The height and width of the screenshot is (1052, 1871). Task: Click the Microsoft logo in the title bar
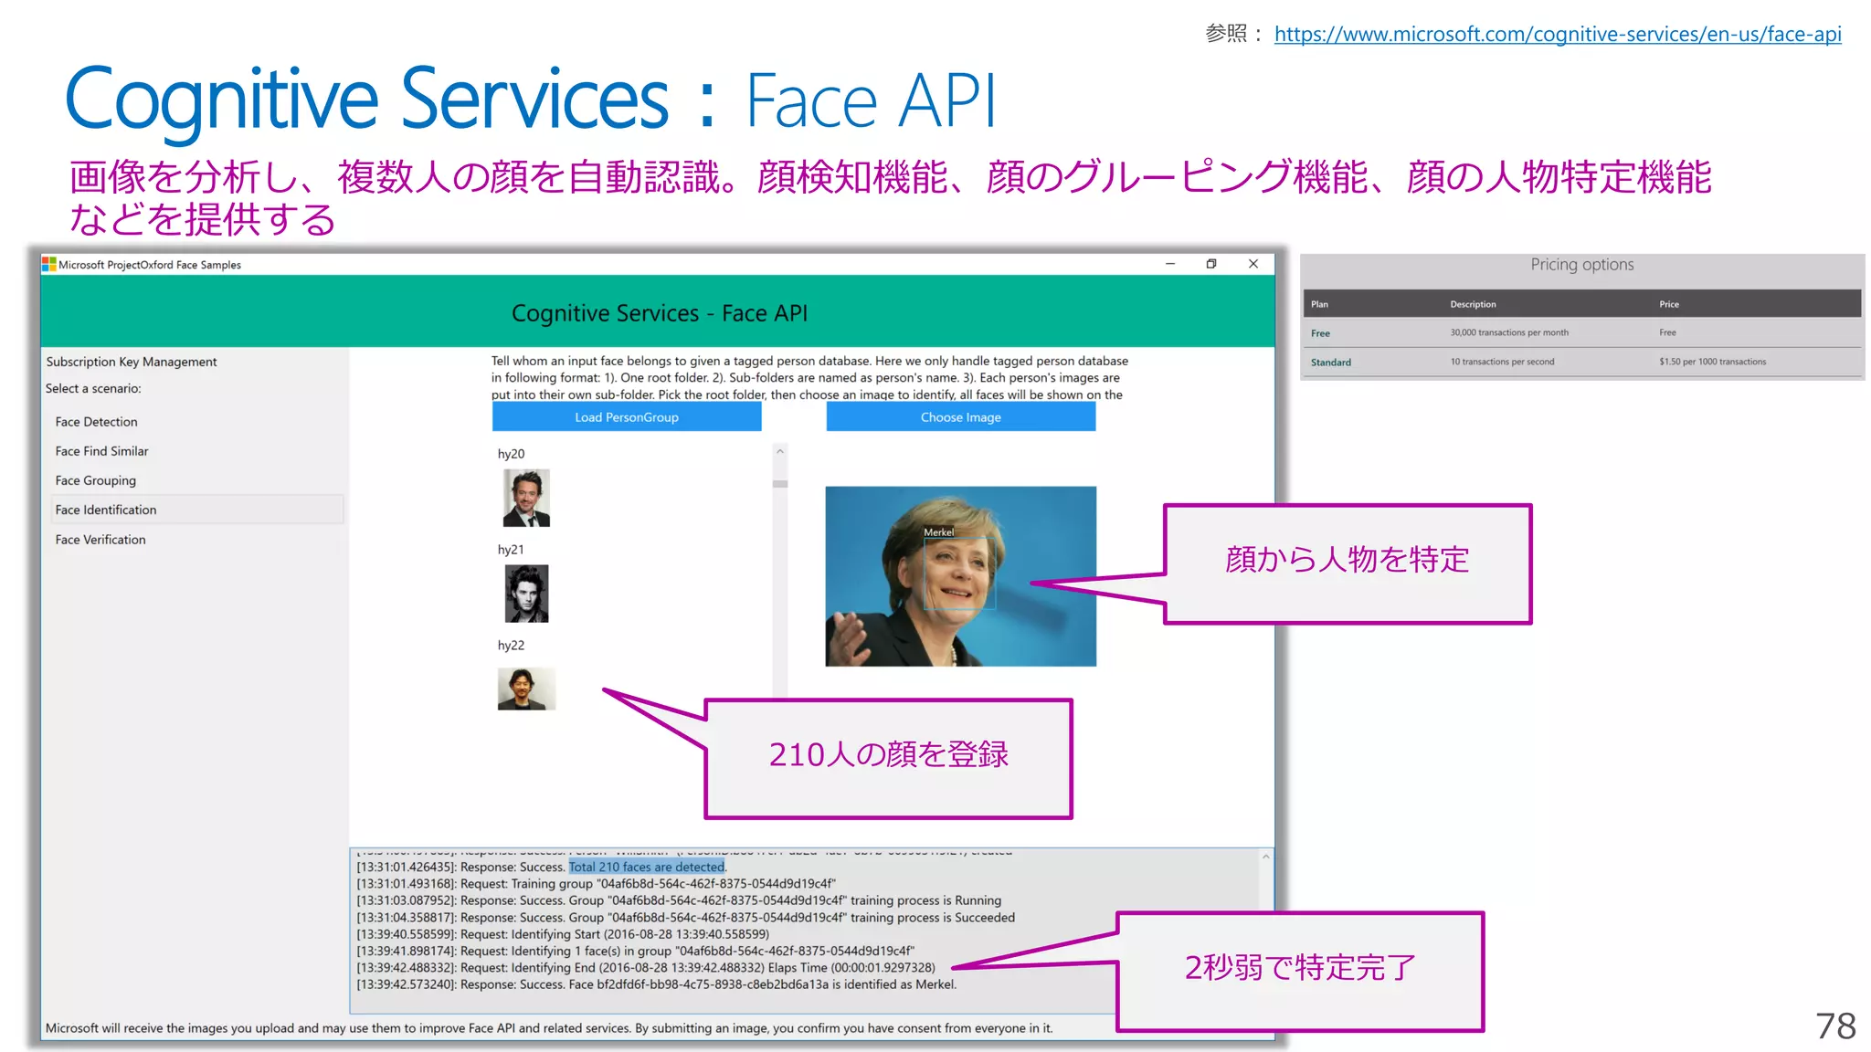coord(49,265)
